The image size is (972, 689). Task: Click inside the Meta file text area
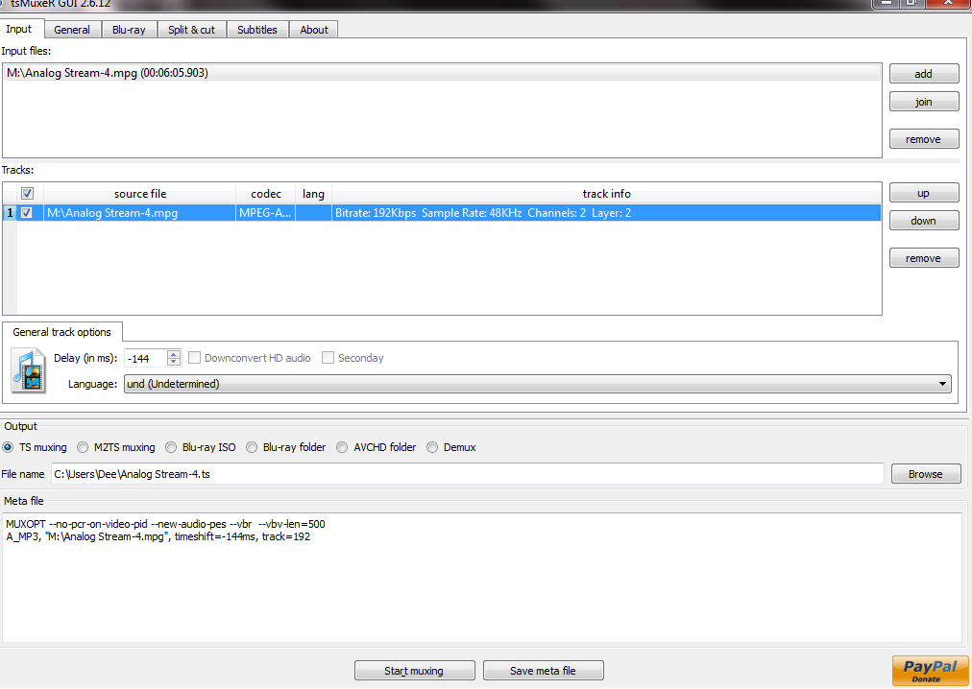[x=482, y=578]
